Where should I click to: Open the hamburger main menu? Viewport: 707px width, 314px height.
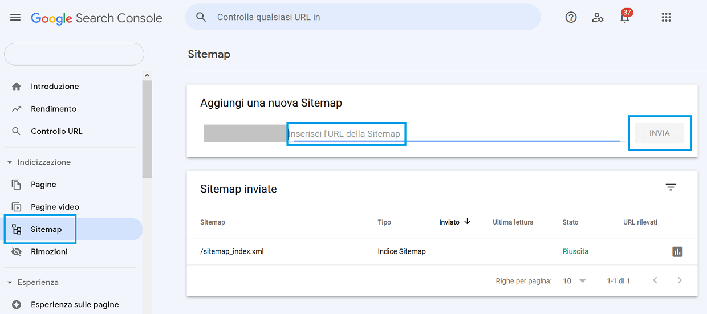pyautogui.click(x=15, y=18)
